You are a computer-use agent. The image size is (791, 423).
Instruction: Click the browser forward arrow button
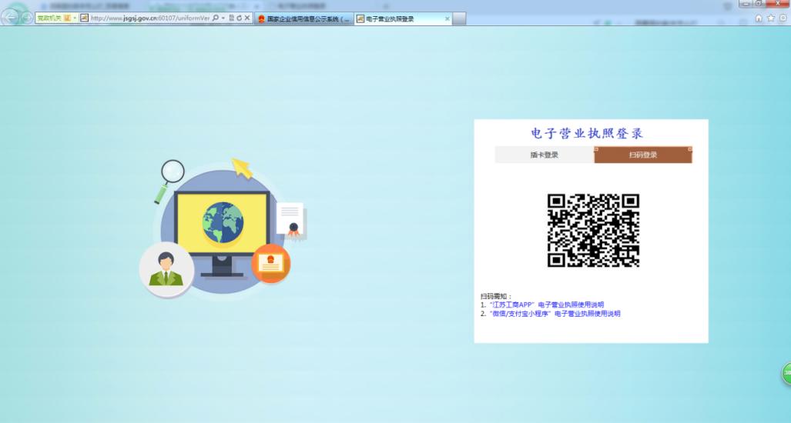[27, 18]
